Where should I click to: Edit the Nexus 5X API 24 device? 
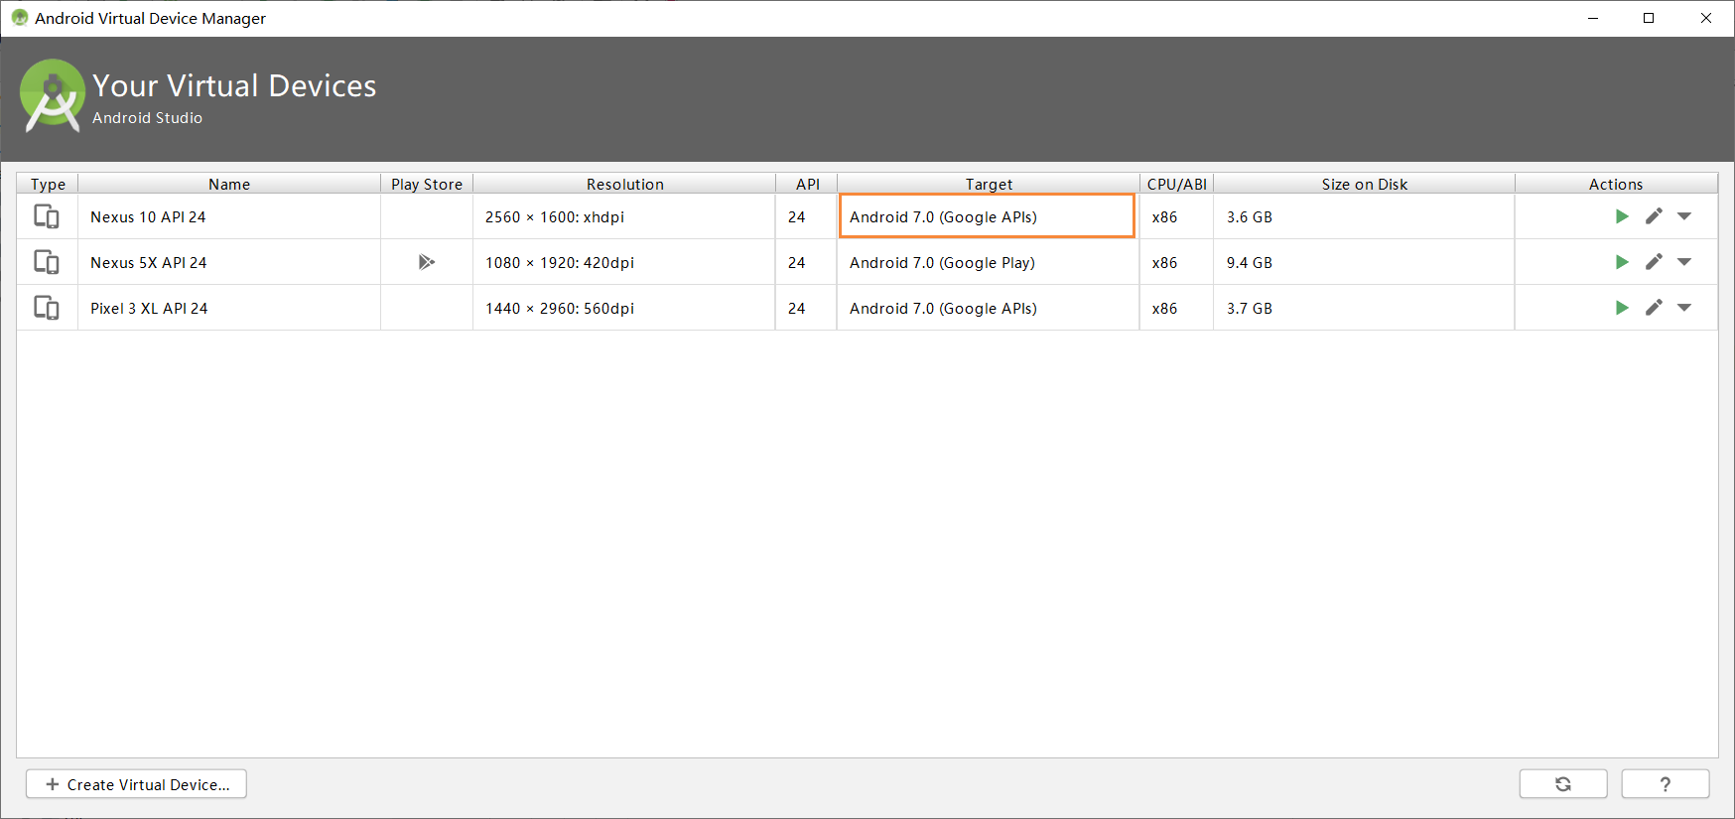coord(1654,262)
